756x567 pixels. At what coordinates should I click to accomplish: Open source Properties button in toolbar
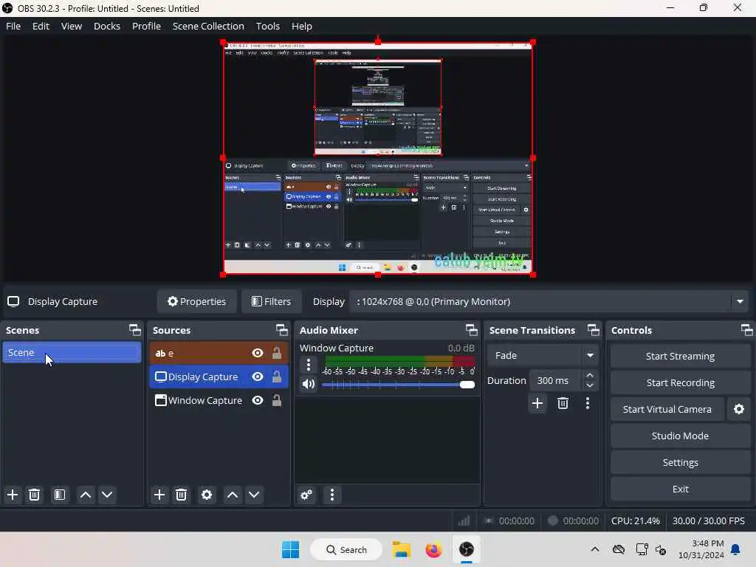[196, 302]
